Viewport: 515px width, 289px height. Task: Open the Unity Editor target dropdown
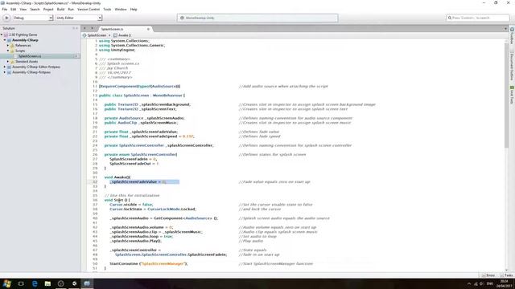point(79,18)
